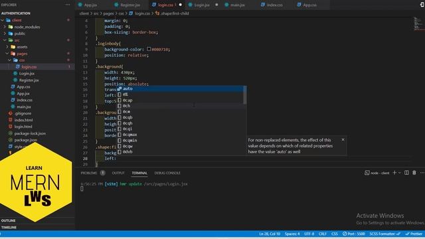425x239 pixels.
Task: Open package.json from the explorer
Action: coord(25,140)
